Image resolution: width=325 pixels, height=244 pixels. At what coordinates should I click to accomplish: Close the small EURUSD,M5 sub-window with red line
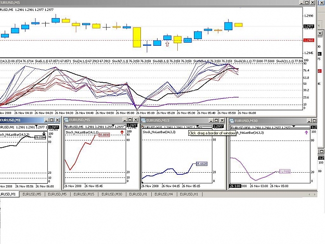click(x=136, y=120)
